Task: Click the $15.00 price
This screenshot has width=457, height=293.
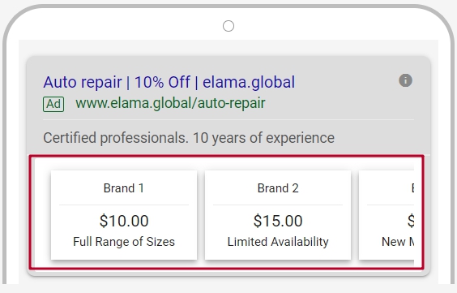Action: point(278,221)
